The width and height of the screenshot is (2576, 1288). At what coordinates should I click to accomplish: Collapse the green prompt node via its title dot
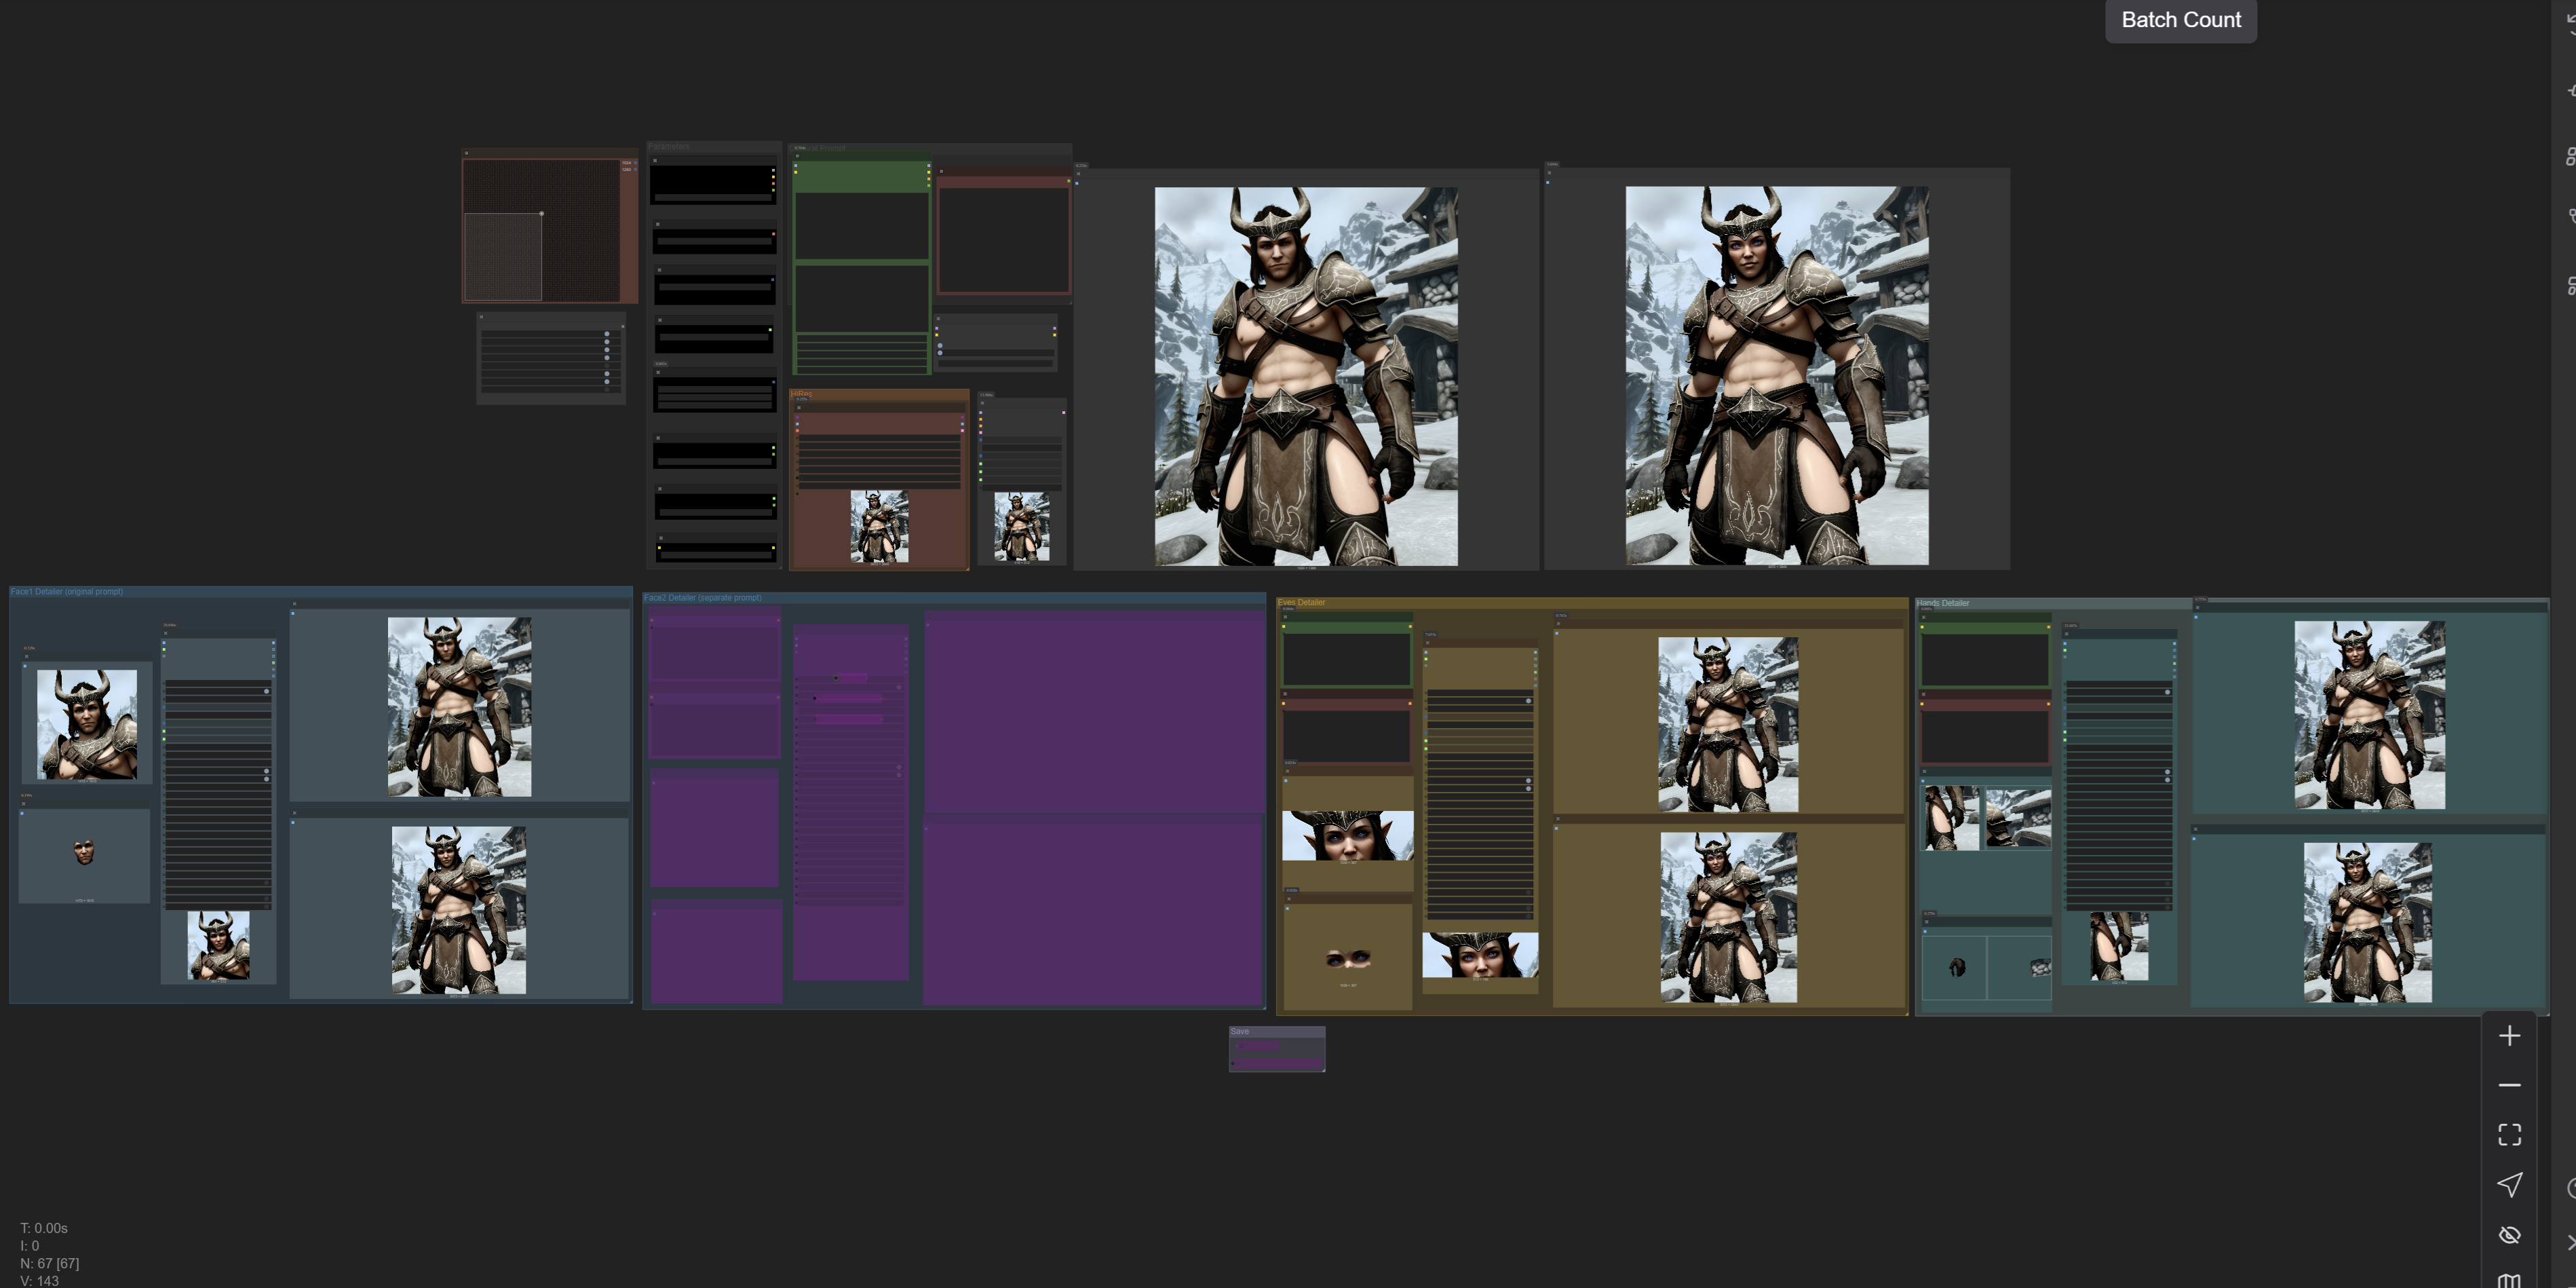point(797,156)
